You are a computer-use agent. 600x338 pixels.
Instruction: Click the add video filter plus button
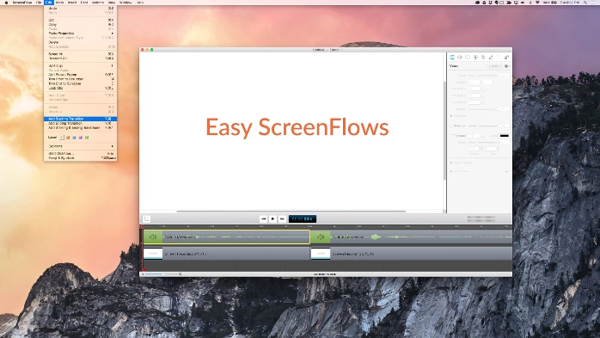(506, 171)
